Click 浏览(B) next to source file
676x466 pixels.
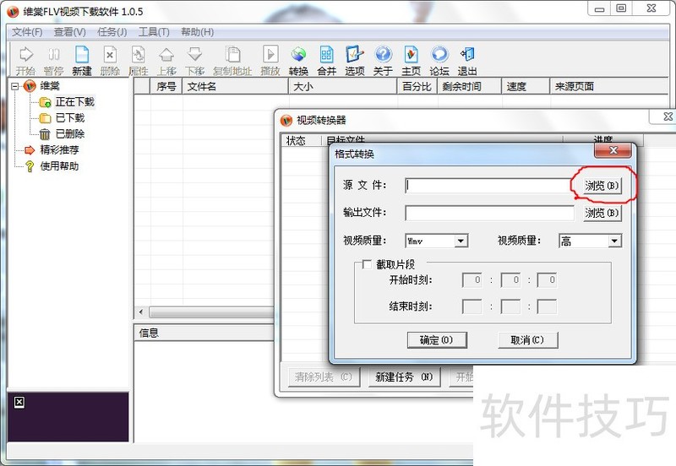pos(602,186)
